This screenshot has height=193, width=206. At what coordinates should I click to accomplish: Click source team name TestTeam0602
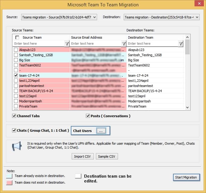pyautogui.click(x=30, y=65)
